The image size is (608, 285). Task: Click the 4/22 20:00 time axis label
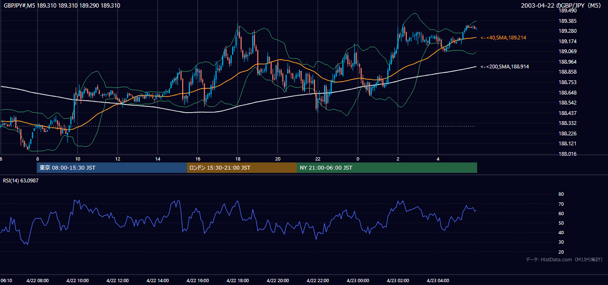tap(277, 281)
